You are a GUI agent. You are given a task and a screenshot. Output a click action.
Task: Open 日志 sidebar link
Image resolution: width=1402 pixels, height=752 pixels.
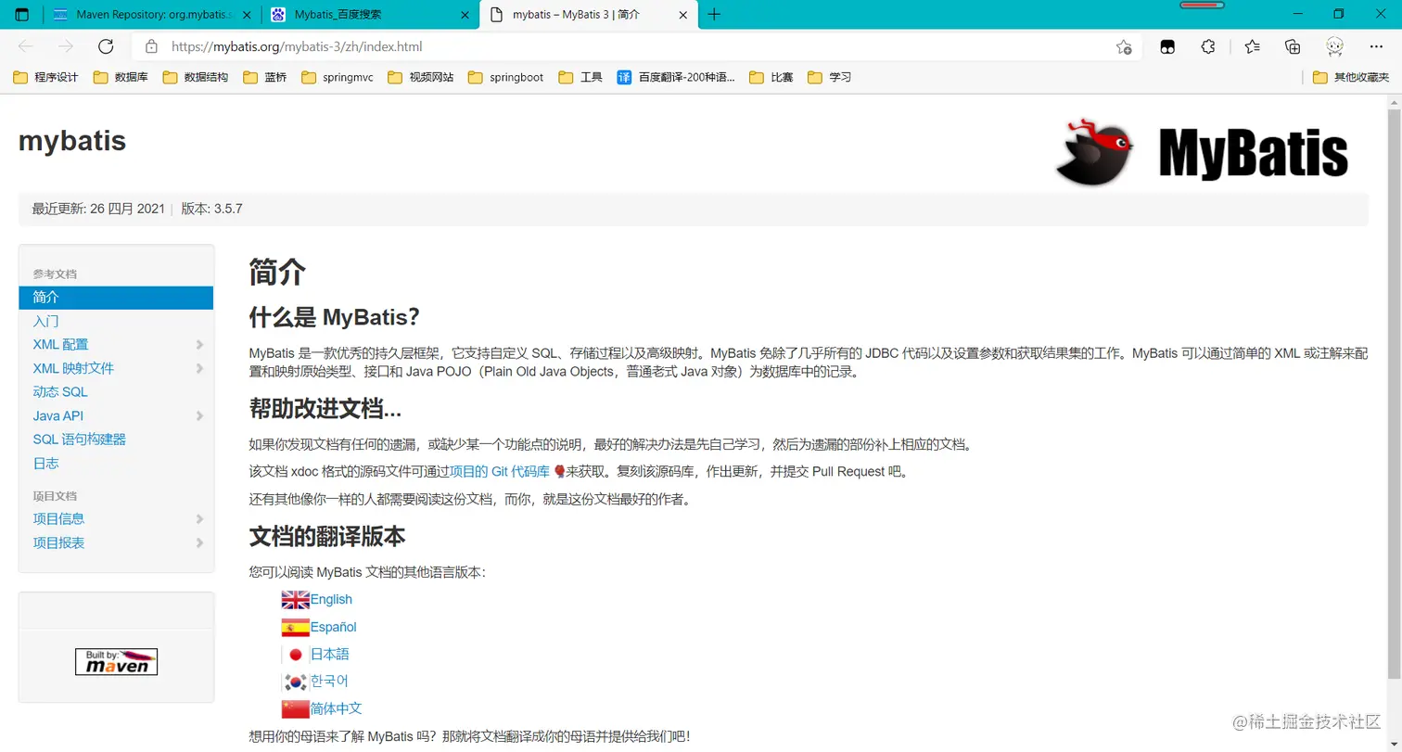45,464
